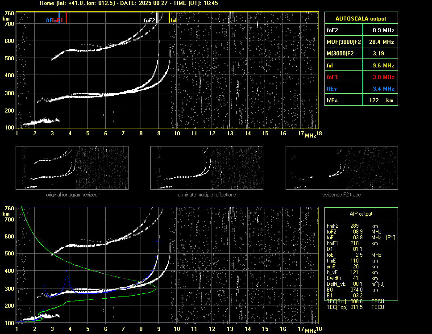Click the TEC[Top] 011.5 TECU row
Screen dimensions: 432x334
(x=355, y=307)
